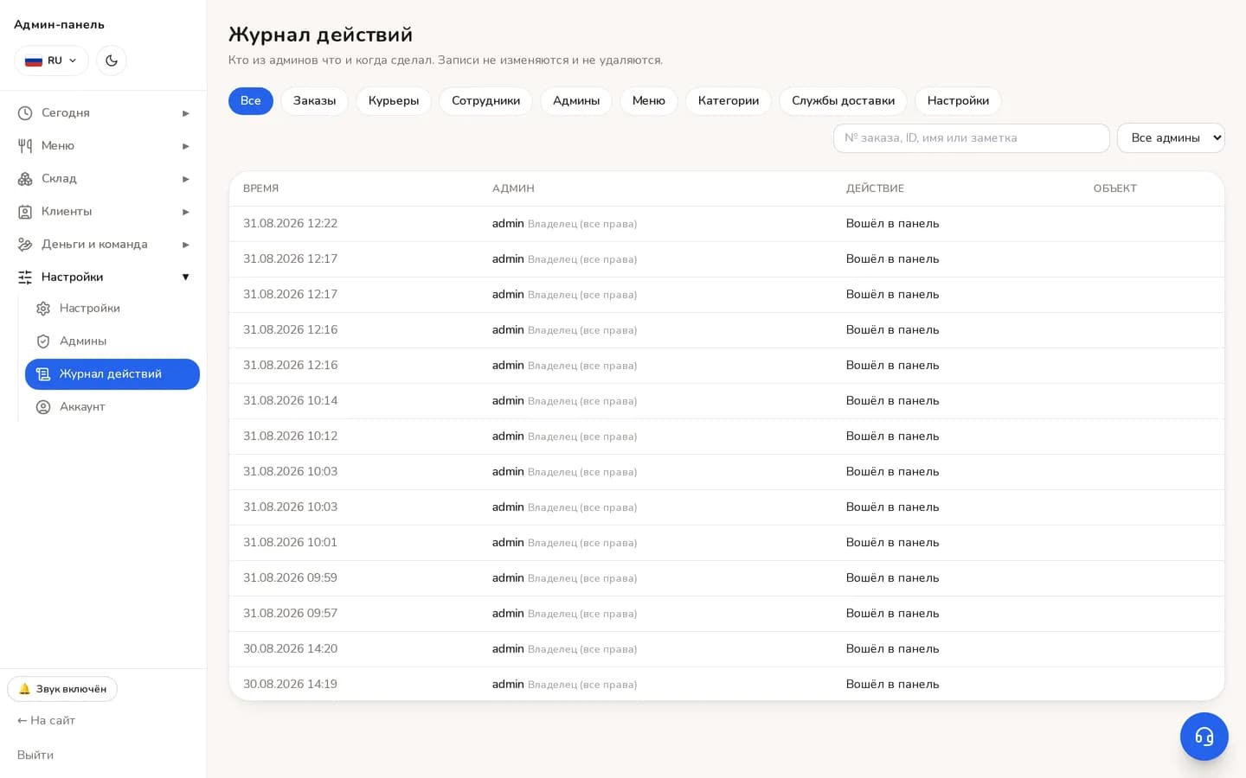Screen dimensions: 1246x778
Task: Focus the order number search field
Action: (971, 138)
